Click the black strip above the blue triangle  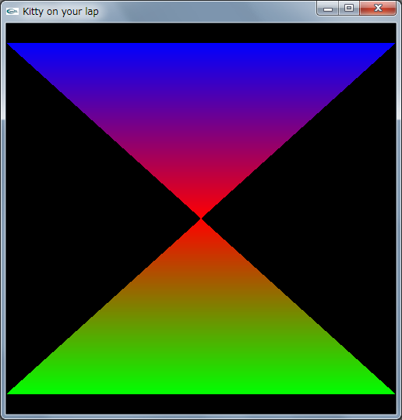tap(201, 33)
